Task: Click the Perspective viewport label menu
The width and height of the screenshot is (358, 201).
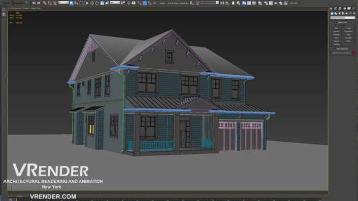Action: [17, 8]
